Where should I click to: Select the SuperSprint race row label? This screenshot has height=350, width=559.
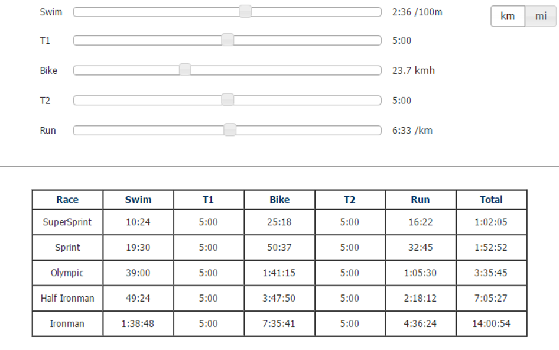coord(67,222)
